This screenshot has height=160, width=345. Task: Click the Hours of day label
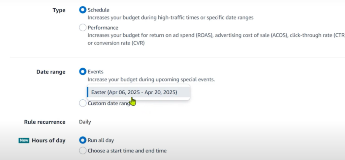[x=49, y=140]
